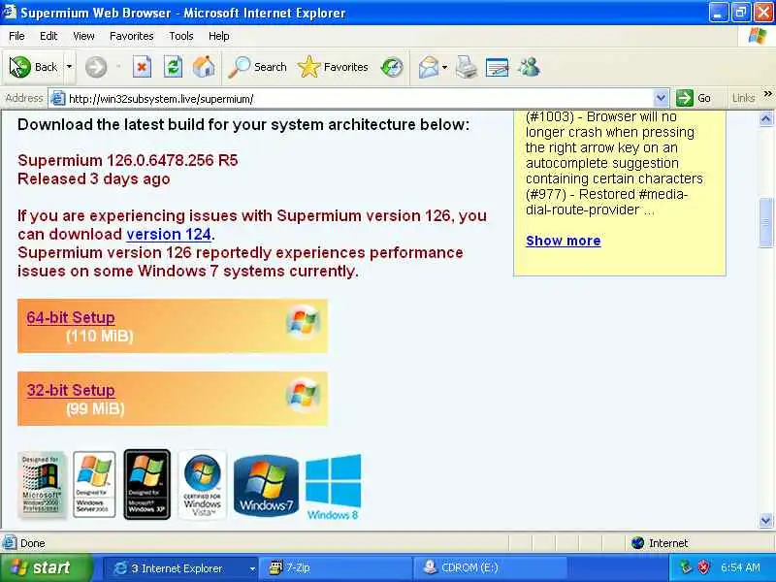Click the Internet zone globe icon
The width and height of the screenshot is (776, 582).
point(638,543)
